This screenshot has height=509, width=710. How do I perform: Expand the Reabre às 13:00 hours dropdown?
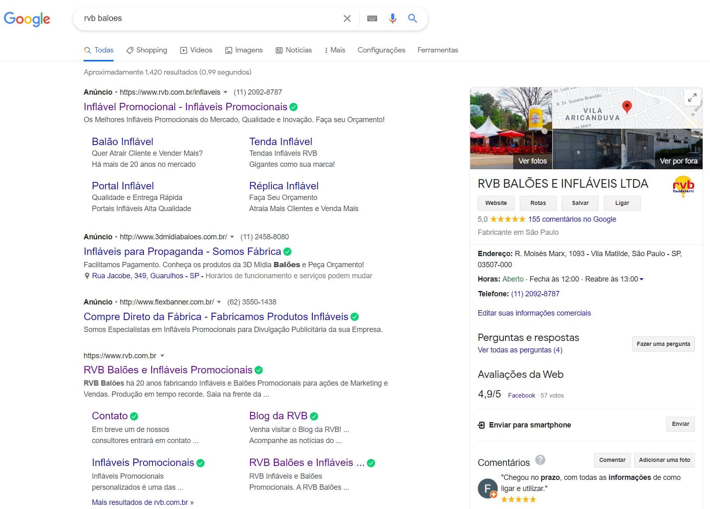(642, 279)
